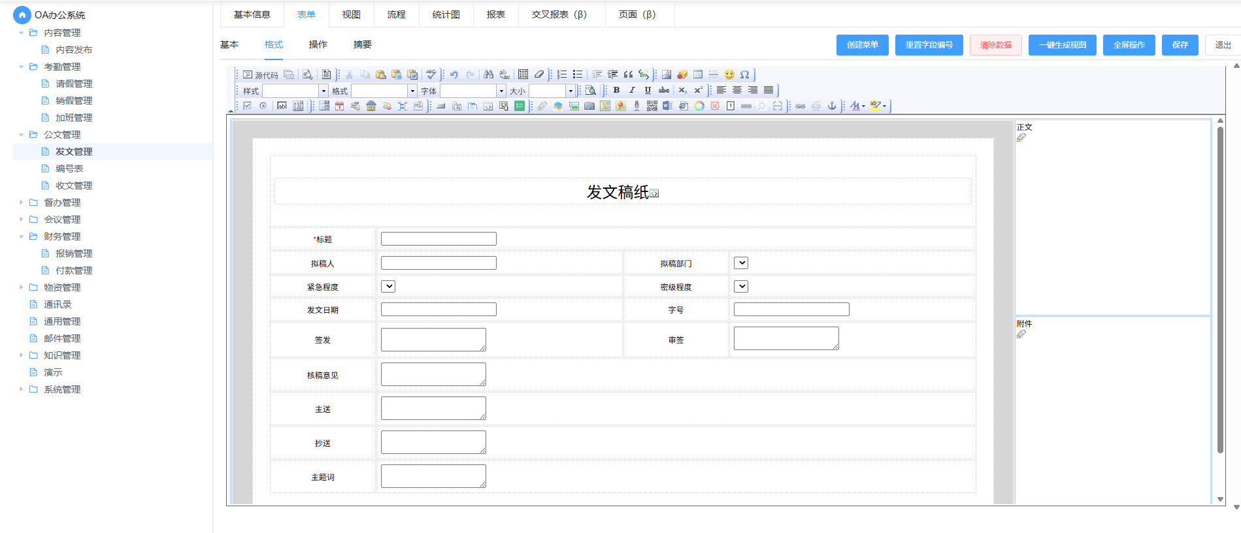Viewport: 1241px width, 533px height.
Task: Click the 清除数据 button
Action: (996, 45)
